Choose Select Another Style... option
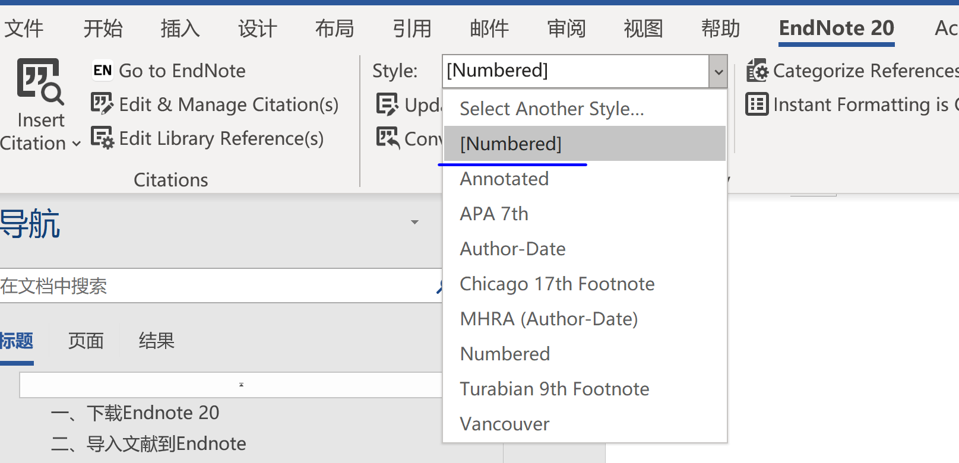This screenshot has width=959, height=463. [585, 109]
